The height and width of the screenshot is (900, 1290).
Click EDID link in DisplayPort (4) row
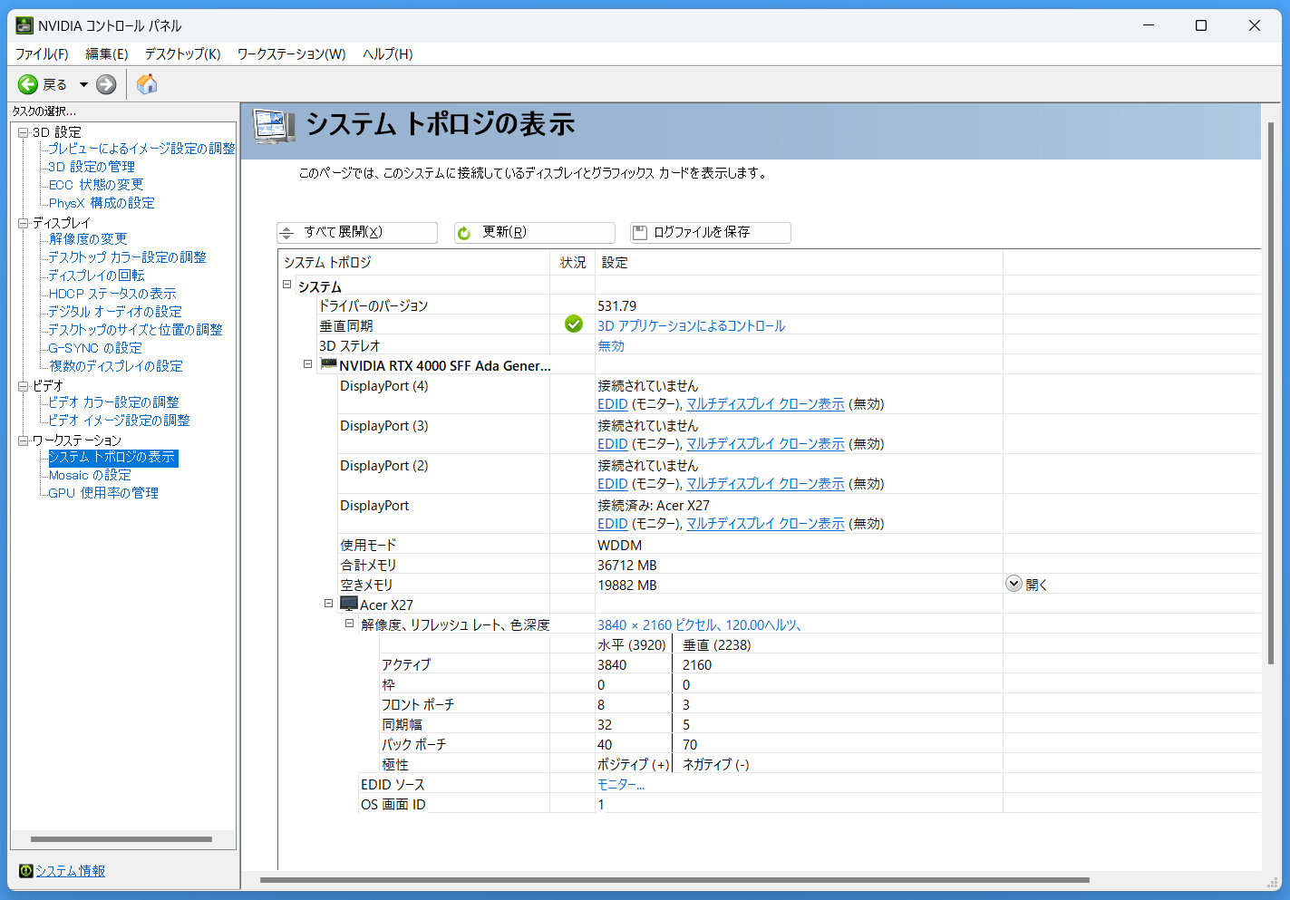pyautogui.click(x=613, y=404)
